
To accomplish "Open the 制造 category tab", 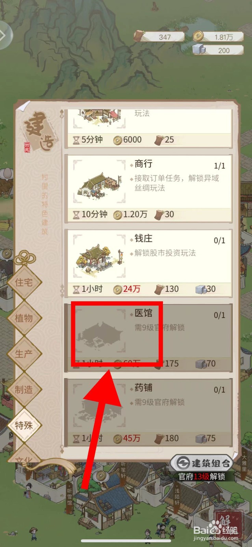I will tap(24, 390).
